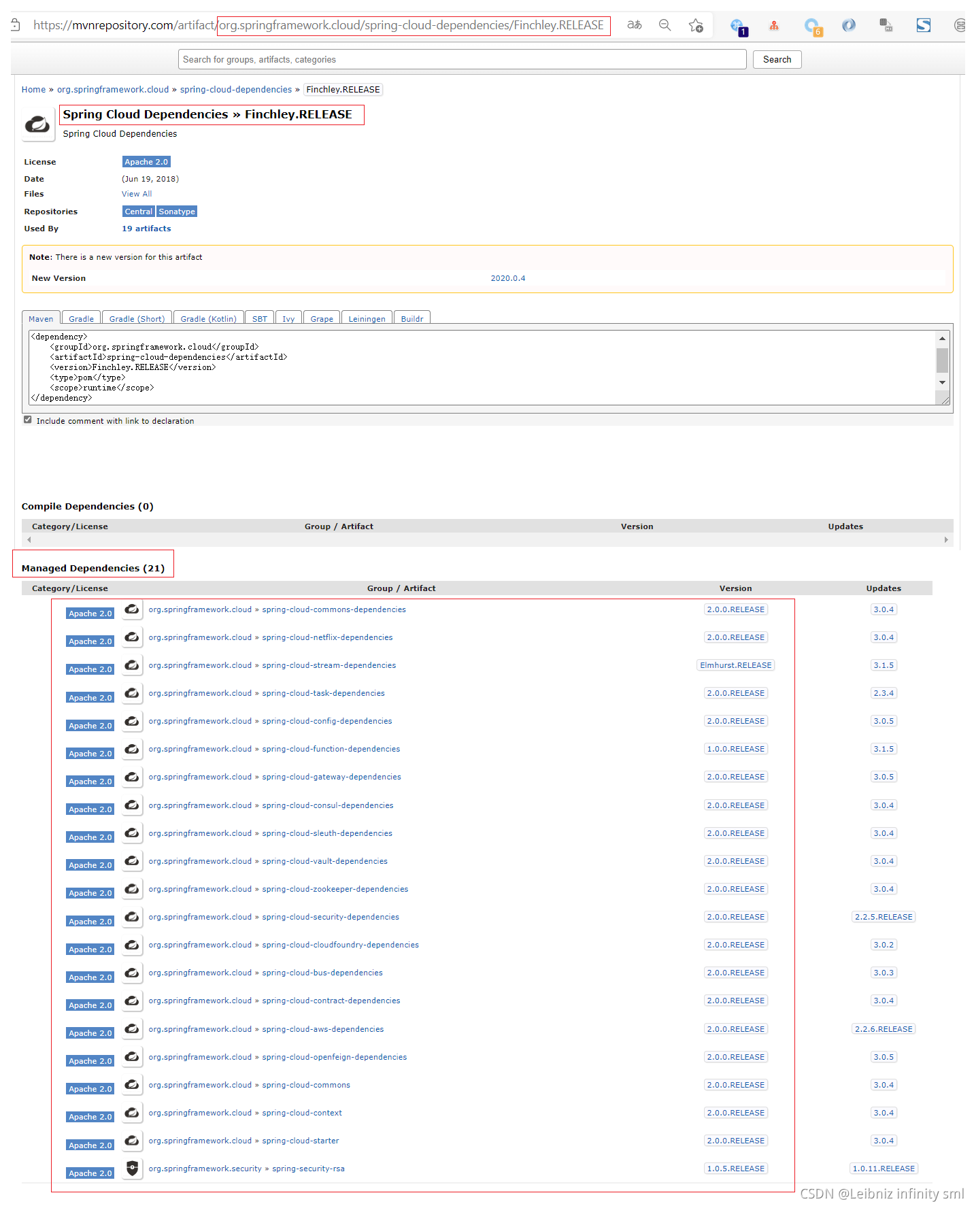Click logo icon beside spring-cloud-vault-dependencies
This screenshot has width=974, height=1208.
point(133,861)
